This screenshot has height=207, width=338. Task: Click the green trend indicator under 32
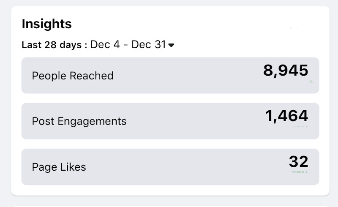299,172
